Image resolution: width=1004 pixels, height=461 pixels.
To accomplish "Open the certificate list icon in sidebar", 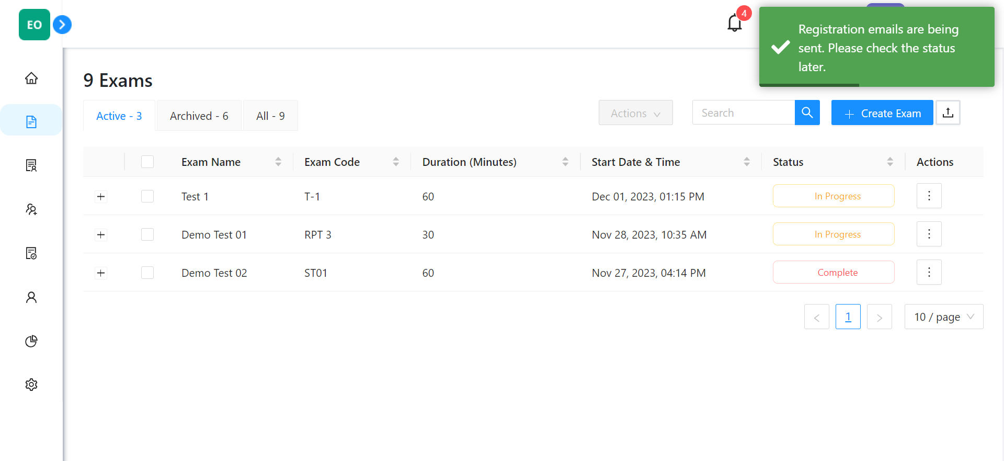I will coord(31,165).
